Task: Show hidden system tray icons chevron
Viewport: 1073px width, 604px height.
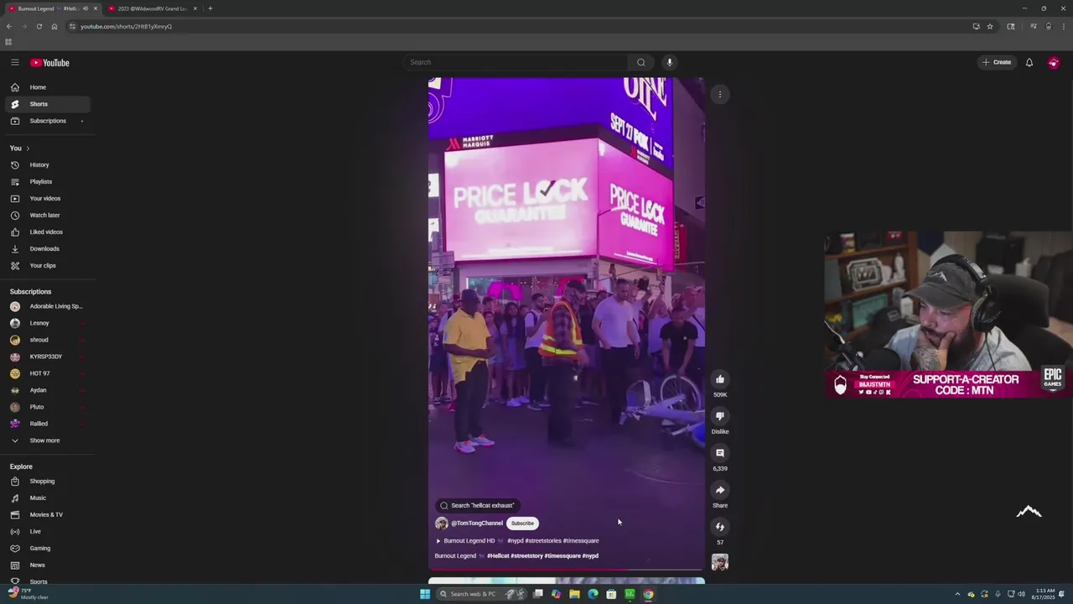Action: click(x=957, y=594)
